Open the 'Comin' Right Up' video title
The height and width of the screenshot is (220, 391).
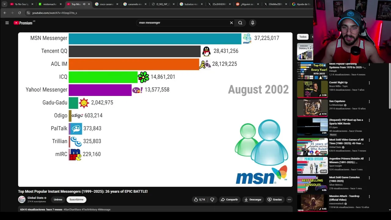coord(338,82)
